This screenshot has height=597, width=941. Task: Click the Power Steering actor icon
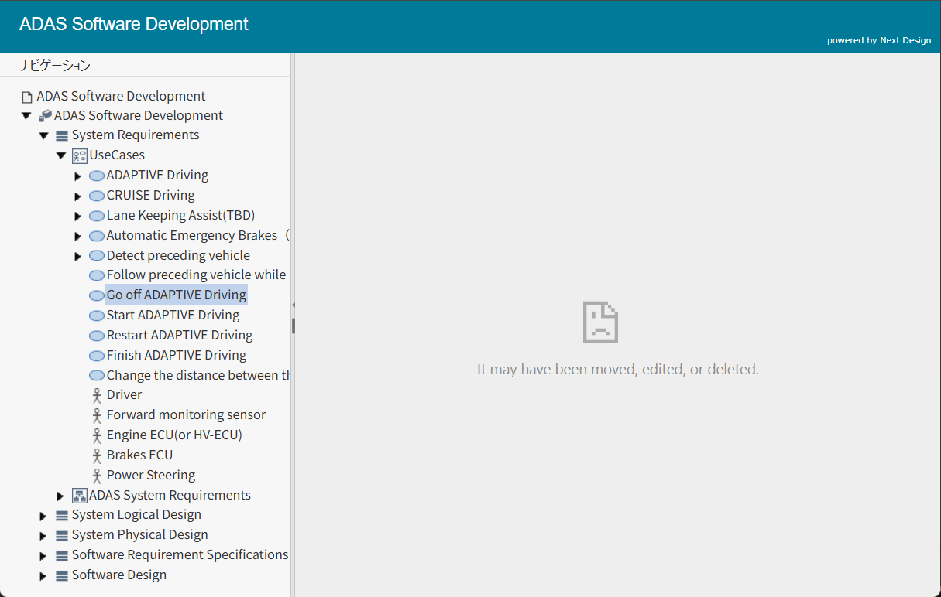[96, 475]
